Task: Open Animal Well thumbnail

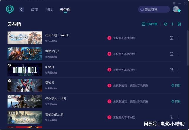Action: 25,70
